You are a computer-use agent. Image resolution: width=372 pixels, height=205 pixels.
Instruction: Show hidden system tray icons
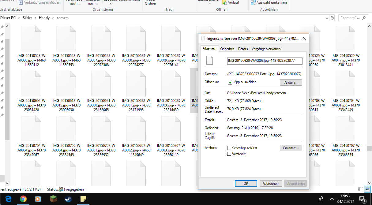coord(332,199)
